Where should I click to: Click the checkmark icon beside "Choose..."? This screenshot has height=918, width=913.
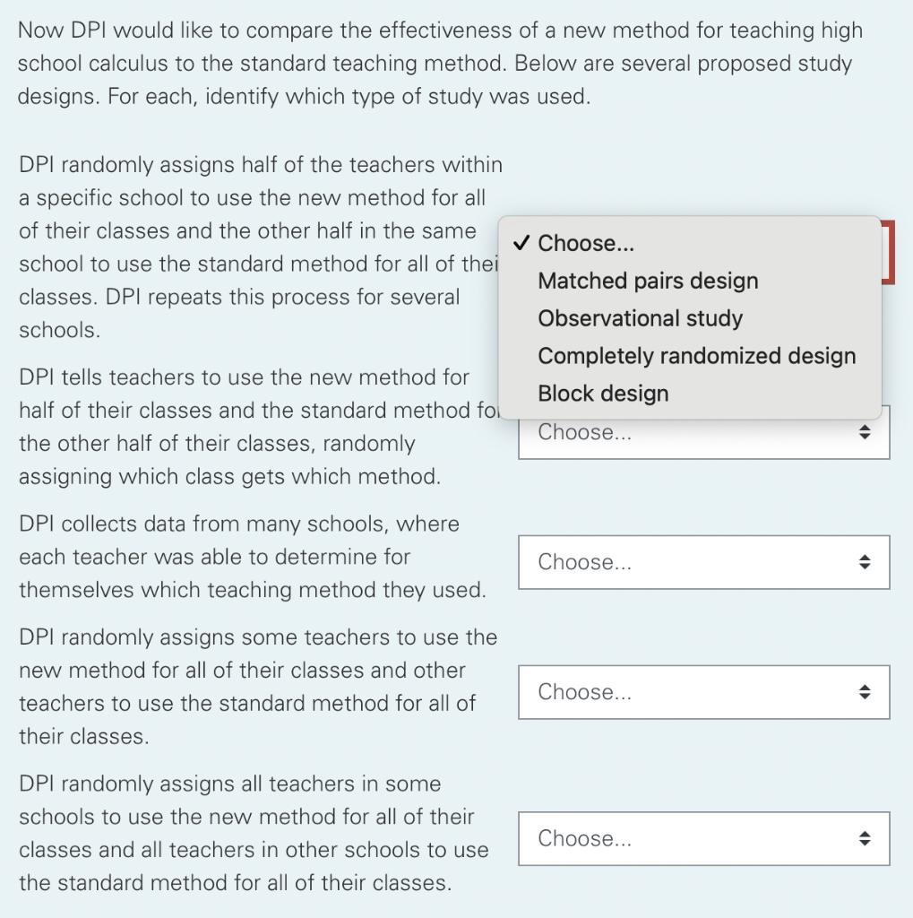522,243
